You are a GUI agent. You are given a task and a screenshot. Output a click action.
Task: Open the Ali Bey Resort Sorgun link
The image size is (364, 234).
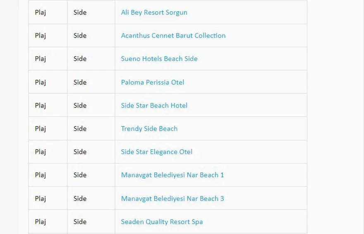tap(154, 12)
